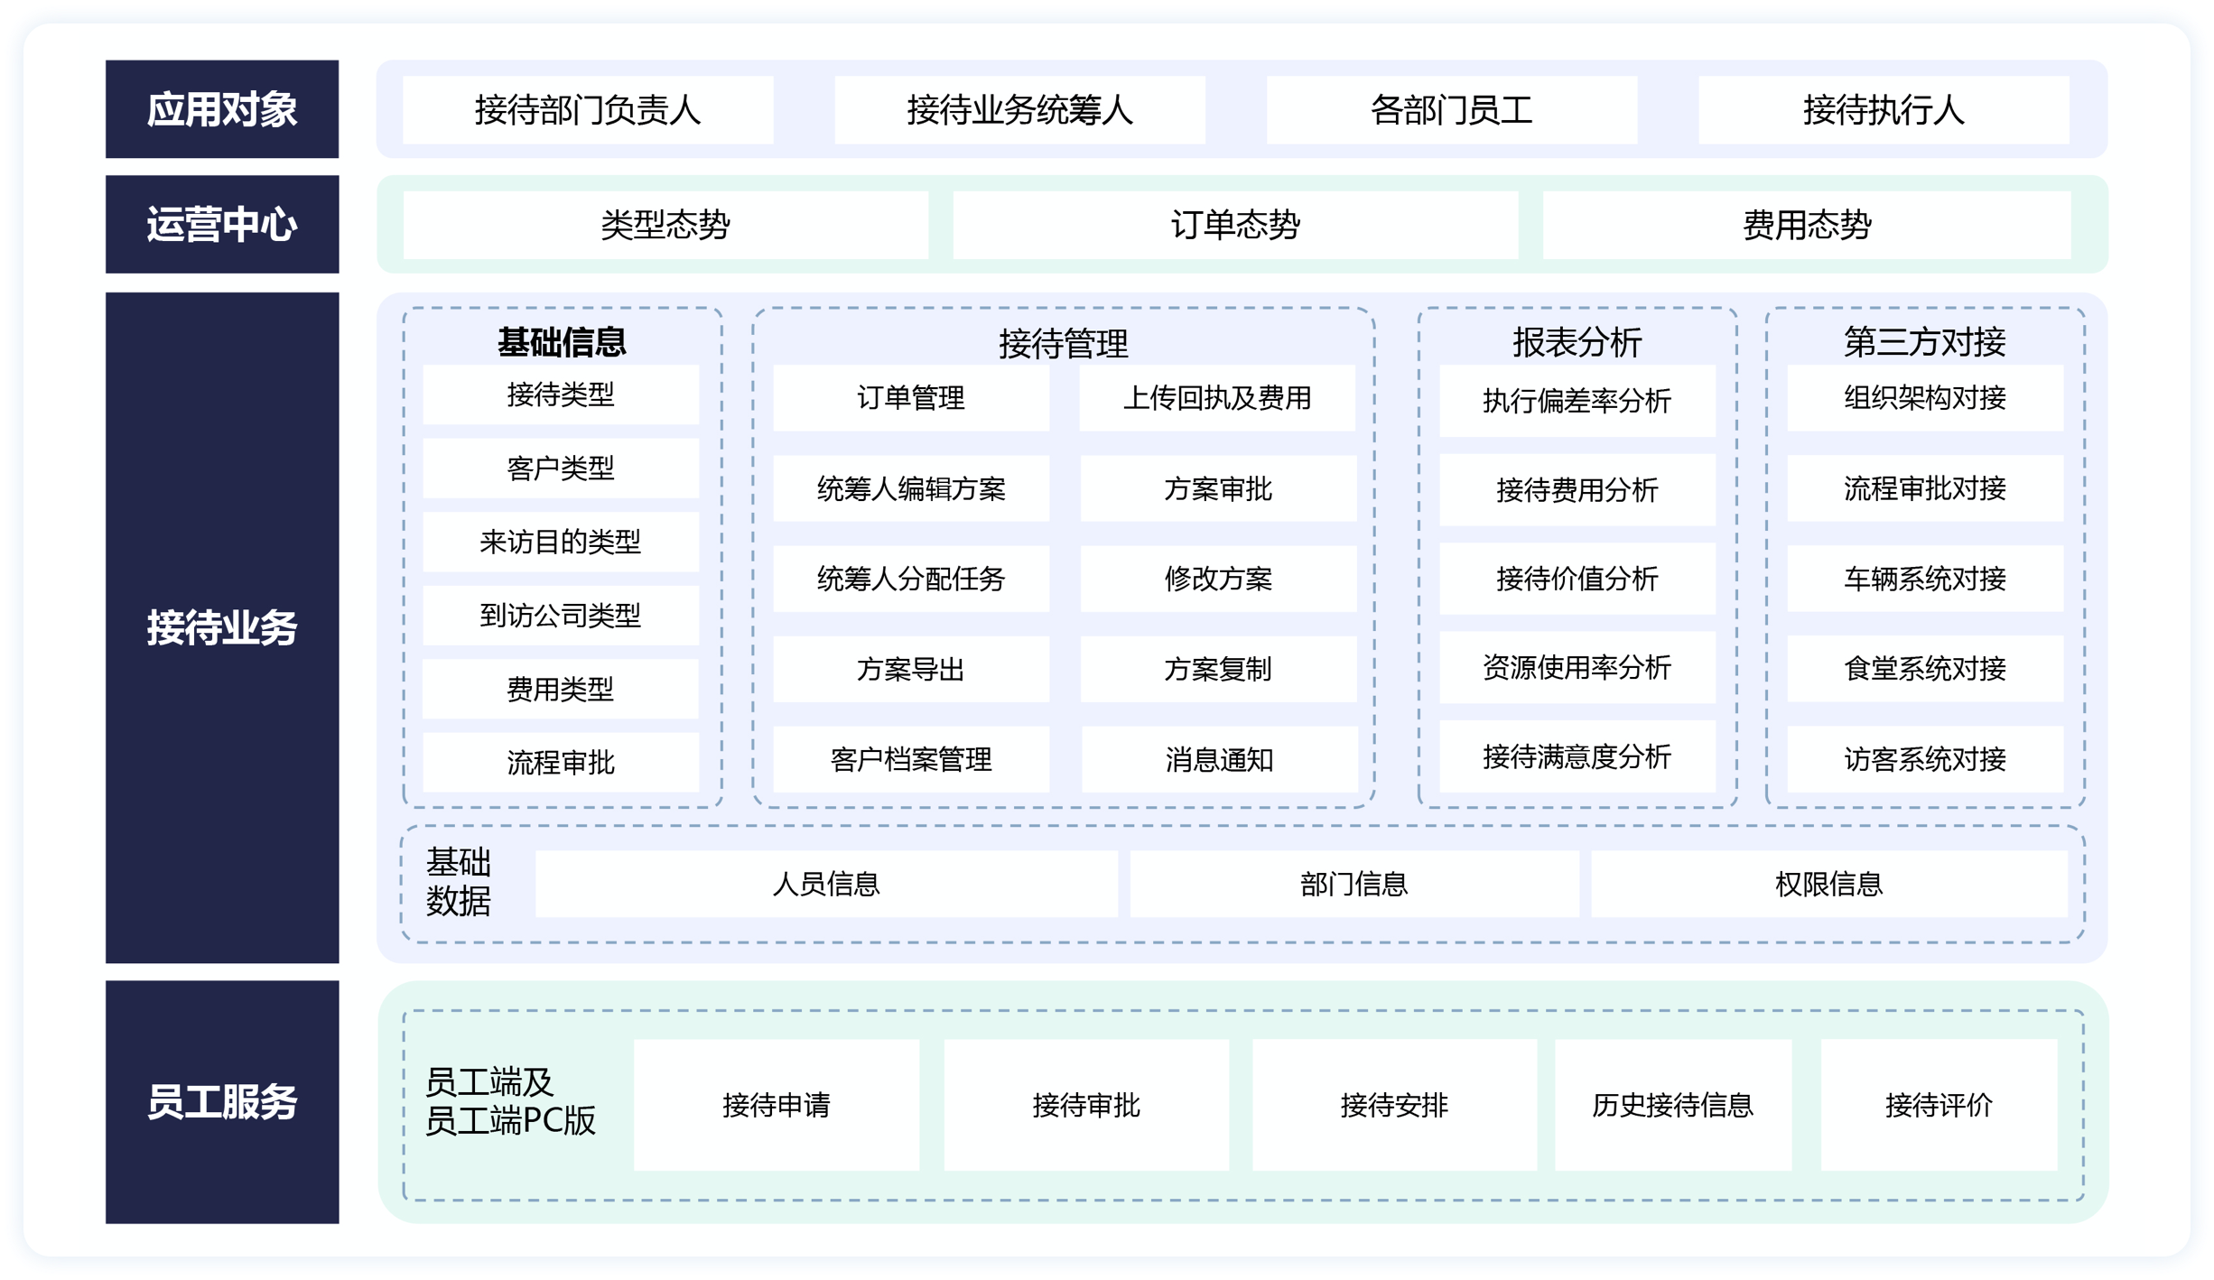2214x1280 pixels.
Task: Open 方案复制 module
Action: (x=1218, y=669)
